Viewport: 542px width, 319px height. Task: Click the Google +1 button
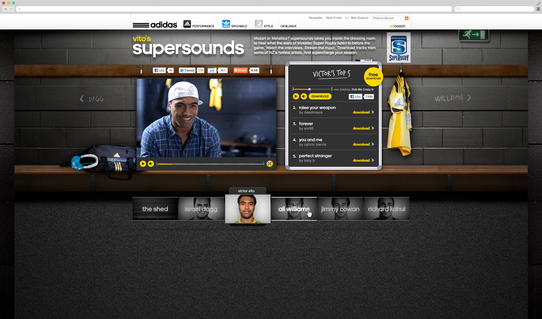coord(212,70)
